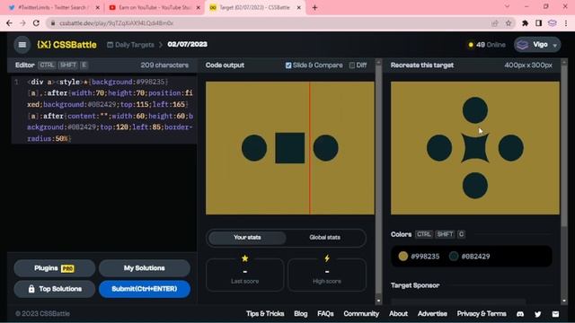Open the email icon in footer

pos(555,314)
